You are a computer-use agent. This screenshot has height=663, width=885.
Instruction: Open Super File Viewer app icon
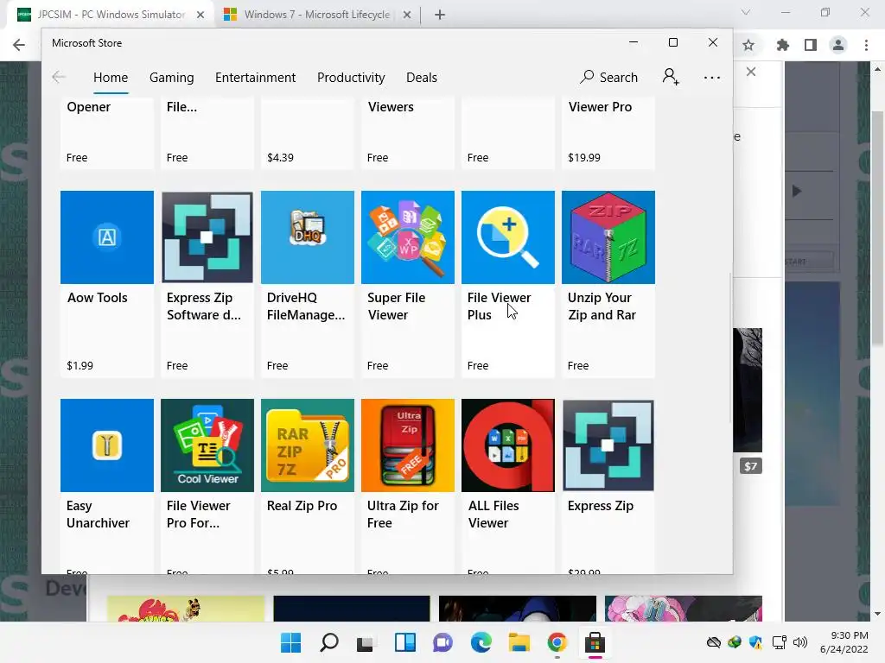point(408,237)
